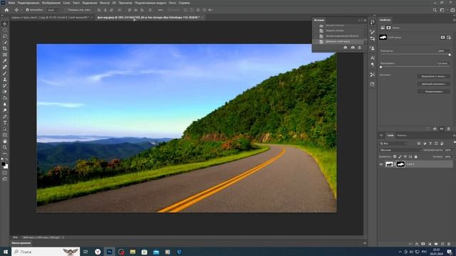Open the layer fill dropdown arrow
Image resolution: width=456 pixels, height=256 pixels.
453,156
